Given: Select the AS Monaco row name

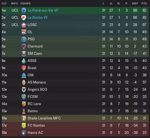Looking at the screenshot, I should click(x=37, y=82).
